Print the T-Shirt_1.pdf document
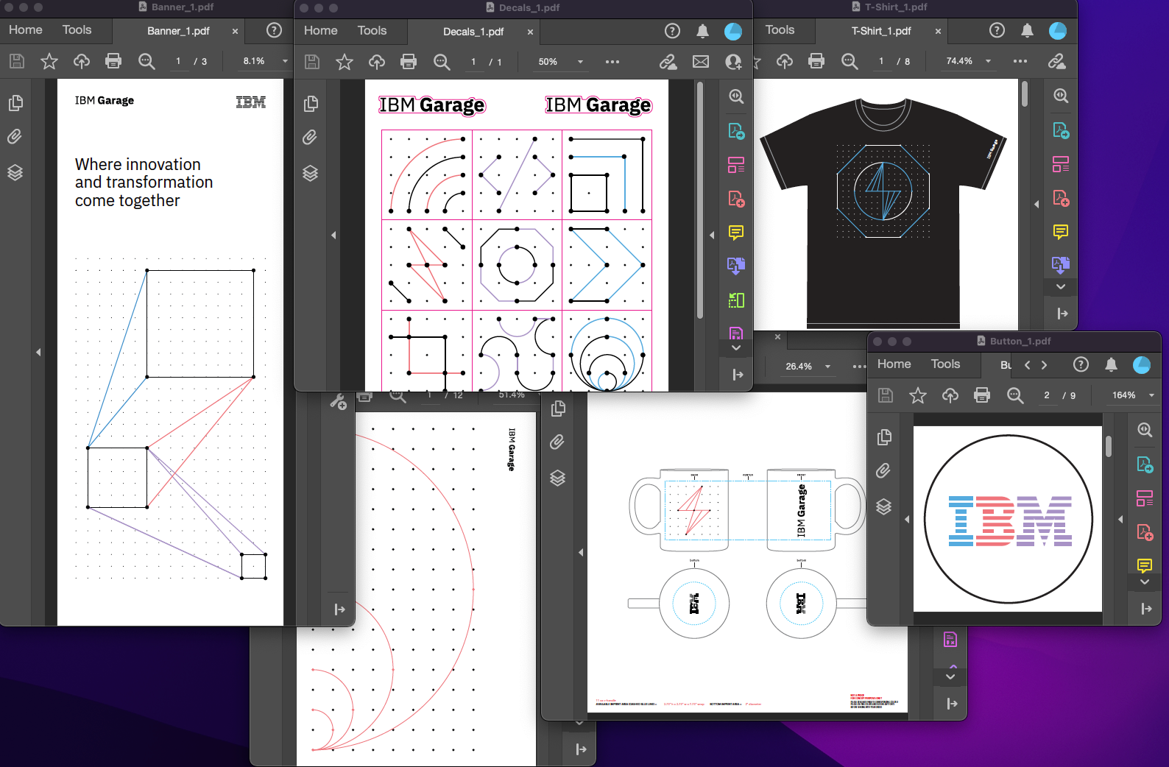This screenshot has width=1169, height=767. (816, 61)
